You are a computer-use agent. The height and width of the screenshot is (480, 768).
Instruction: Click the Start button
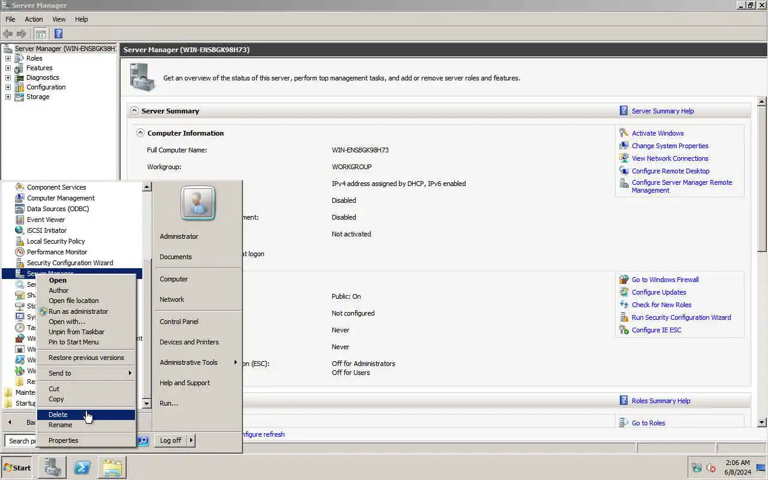[x=17, y=467]
